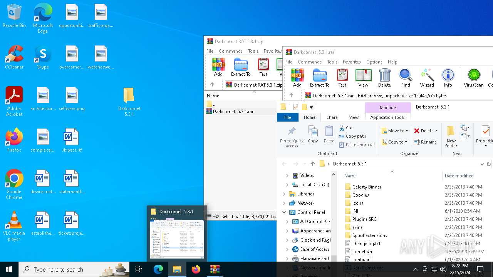Open Task View from taskbar
This screenshot has width=493, height=277.
(139, 269)
